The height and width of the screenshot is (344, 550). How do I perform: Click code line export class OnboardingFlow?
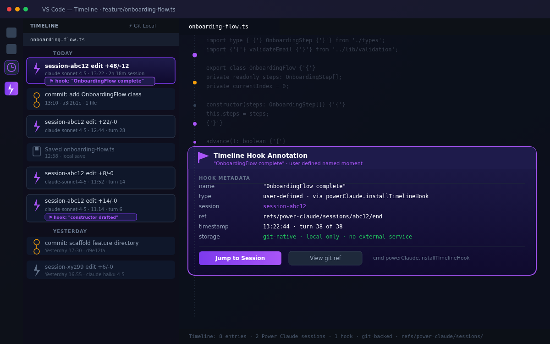(x=261, y=68)
